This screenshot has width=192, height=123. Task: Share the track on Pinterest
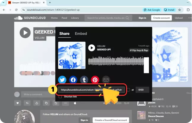point(95,80)
